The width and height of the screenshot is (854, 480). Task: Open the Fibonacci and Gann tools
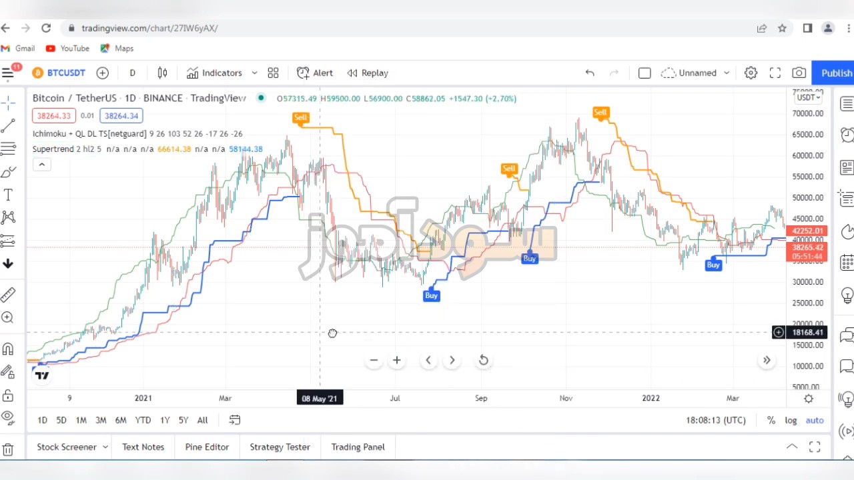pyautogui.click(x=8, y=148)
